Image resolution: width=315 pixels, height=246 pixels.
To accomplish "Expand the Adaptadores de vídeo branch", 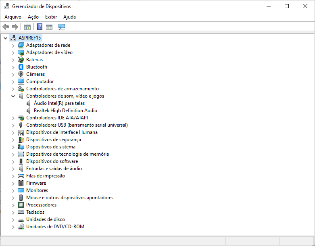I will (x=13, y=53).
